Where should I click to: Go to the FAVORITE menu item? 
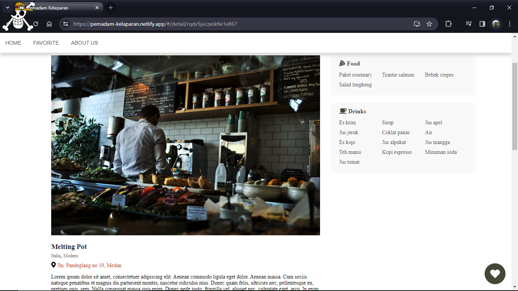coord(46,43)
